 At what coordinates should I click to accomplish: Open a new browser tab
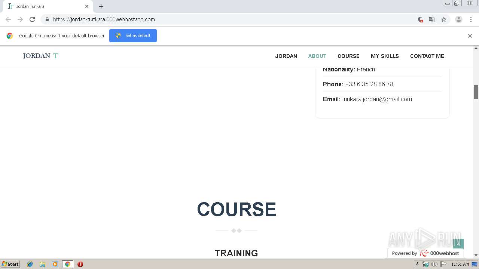[x=101, y=6]
